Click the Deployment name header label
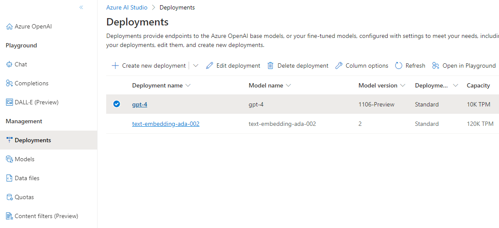 [158, 85]
